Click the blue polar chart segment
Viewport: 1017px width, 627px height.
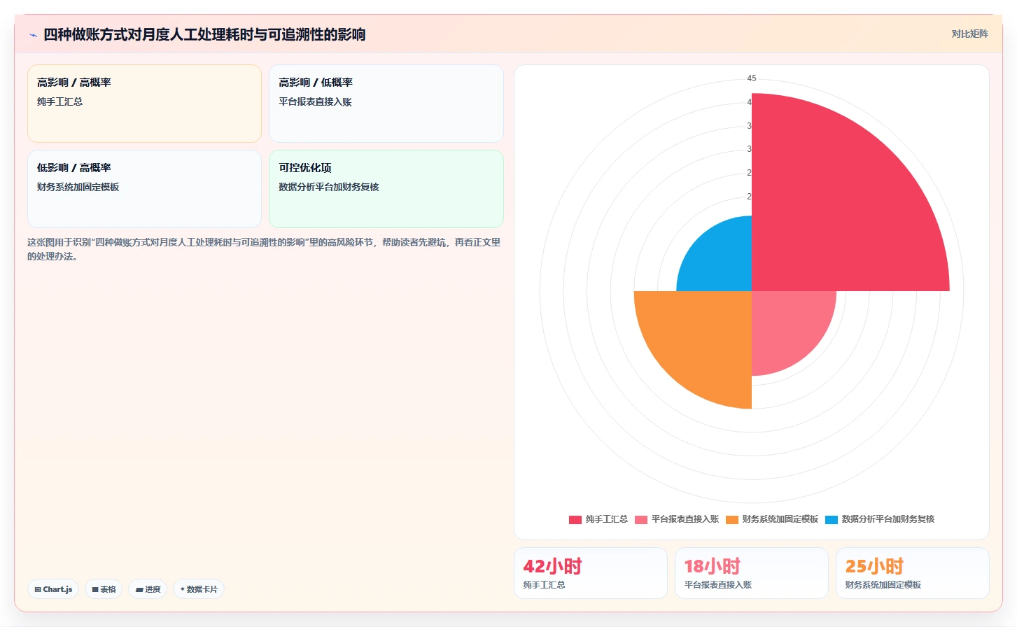click(x=721, y=260)
